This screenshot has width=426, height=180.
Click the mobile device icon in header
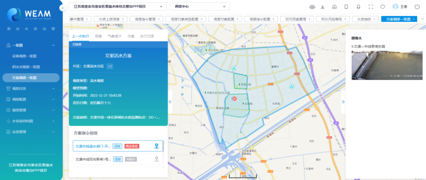346,7
